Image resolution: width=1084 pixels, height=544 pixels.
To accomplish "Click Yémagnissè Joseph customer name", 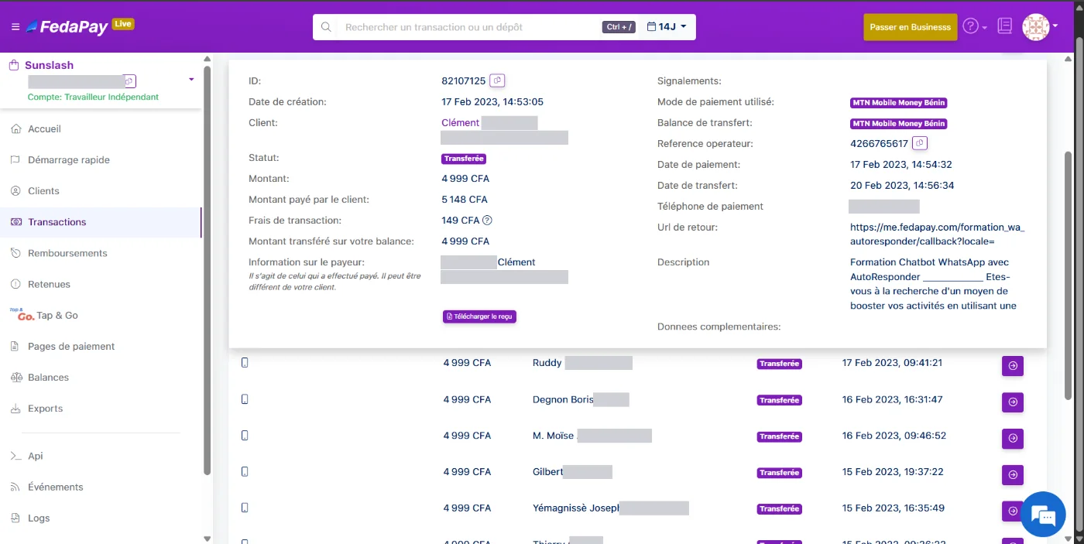I will [x=576, y=508].
